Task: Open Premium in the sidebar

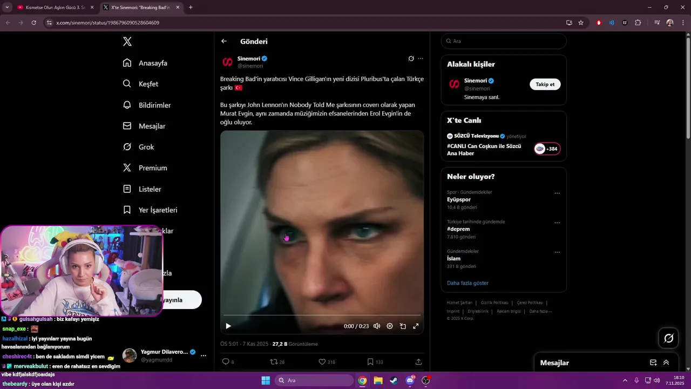Action: pos(145,168)
